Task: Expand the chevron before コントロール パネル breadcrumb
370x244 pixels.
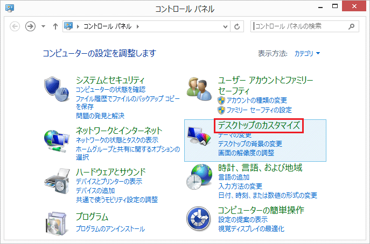Action: pos(78,26)
